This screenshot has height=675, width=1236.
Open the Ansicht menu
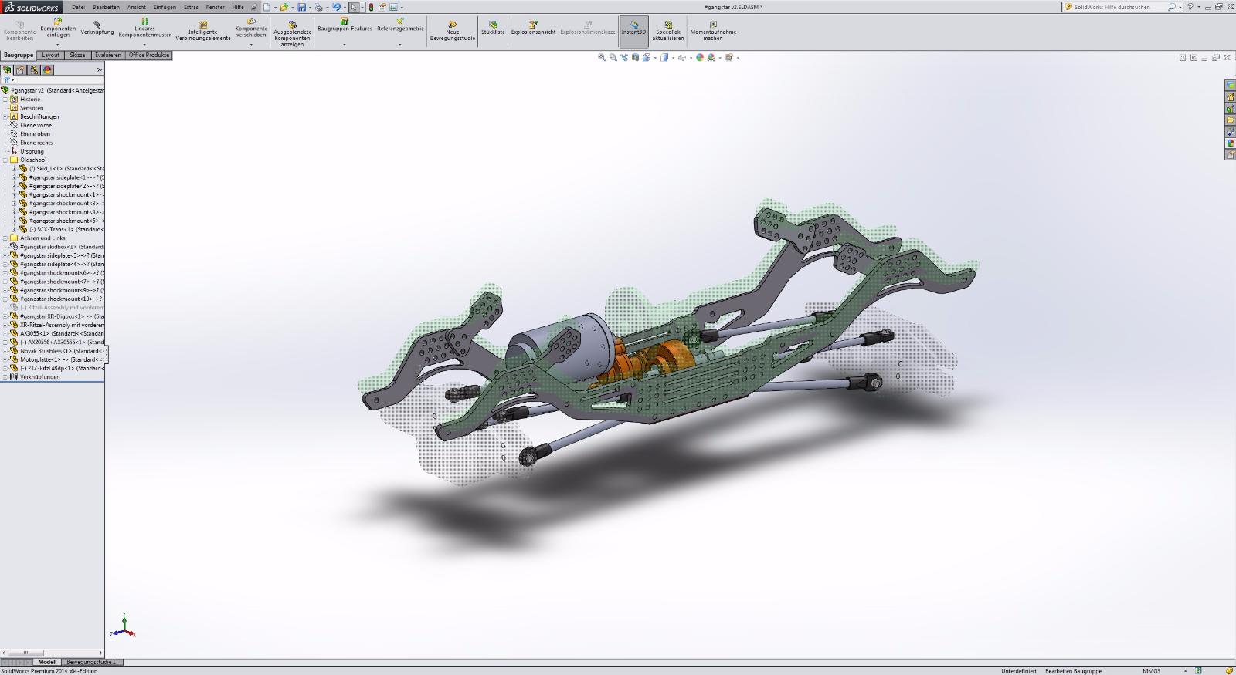pyautogui.click(x=136, y=7)
